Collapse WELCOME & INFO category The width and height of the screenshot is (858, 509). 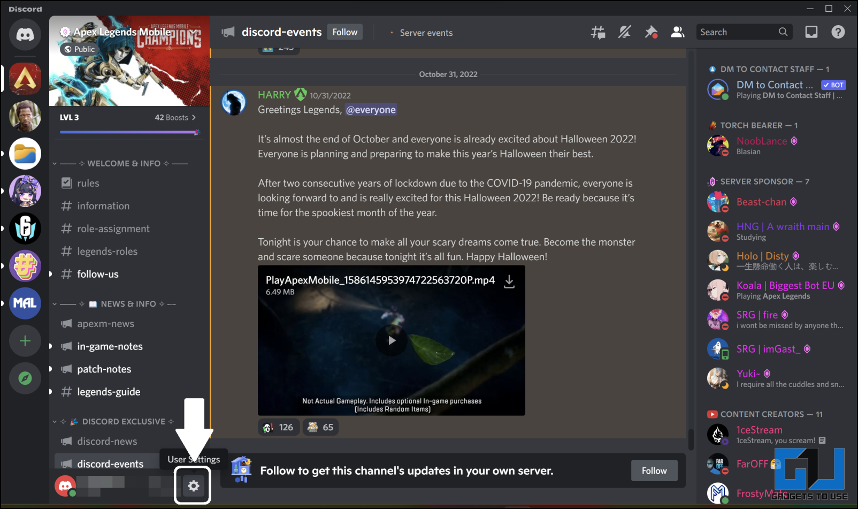click(x=124, y=163)
